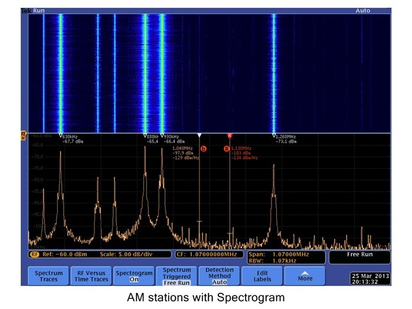The height and width of the screenshot is (309, 412).
Task: Click the orange 'b' cursor marker
Action: (x=204, y=149)
